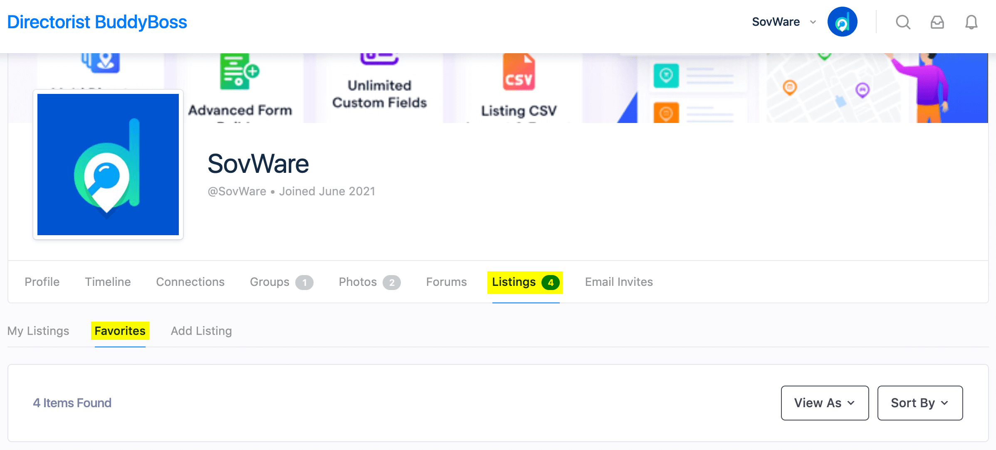Expand the SovWare user menu chevron

click(x=813, y=22)
